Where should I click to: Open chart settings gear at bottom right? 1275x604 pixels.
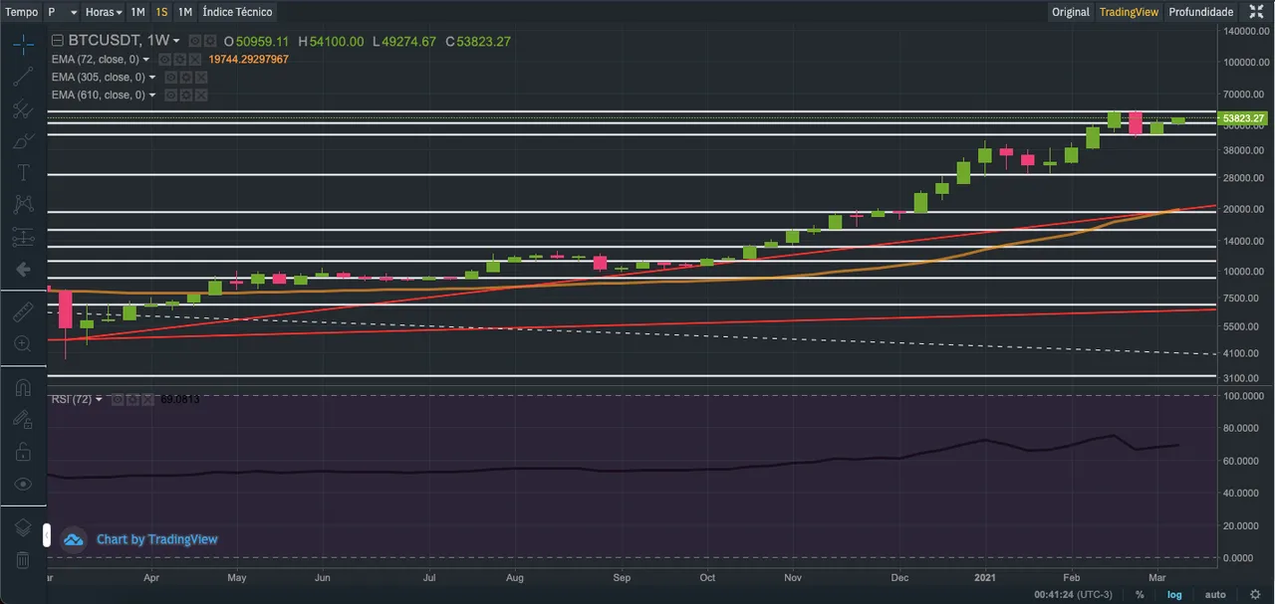coord(1255,594)
